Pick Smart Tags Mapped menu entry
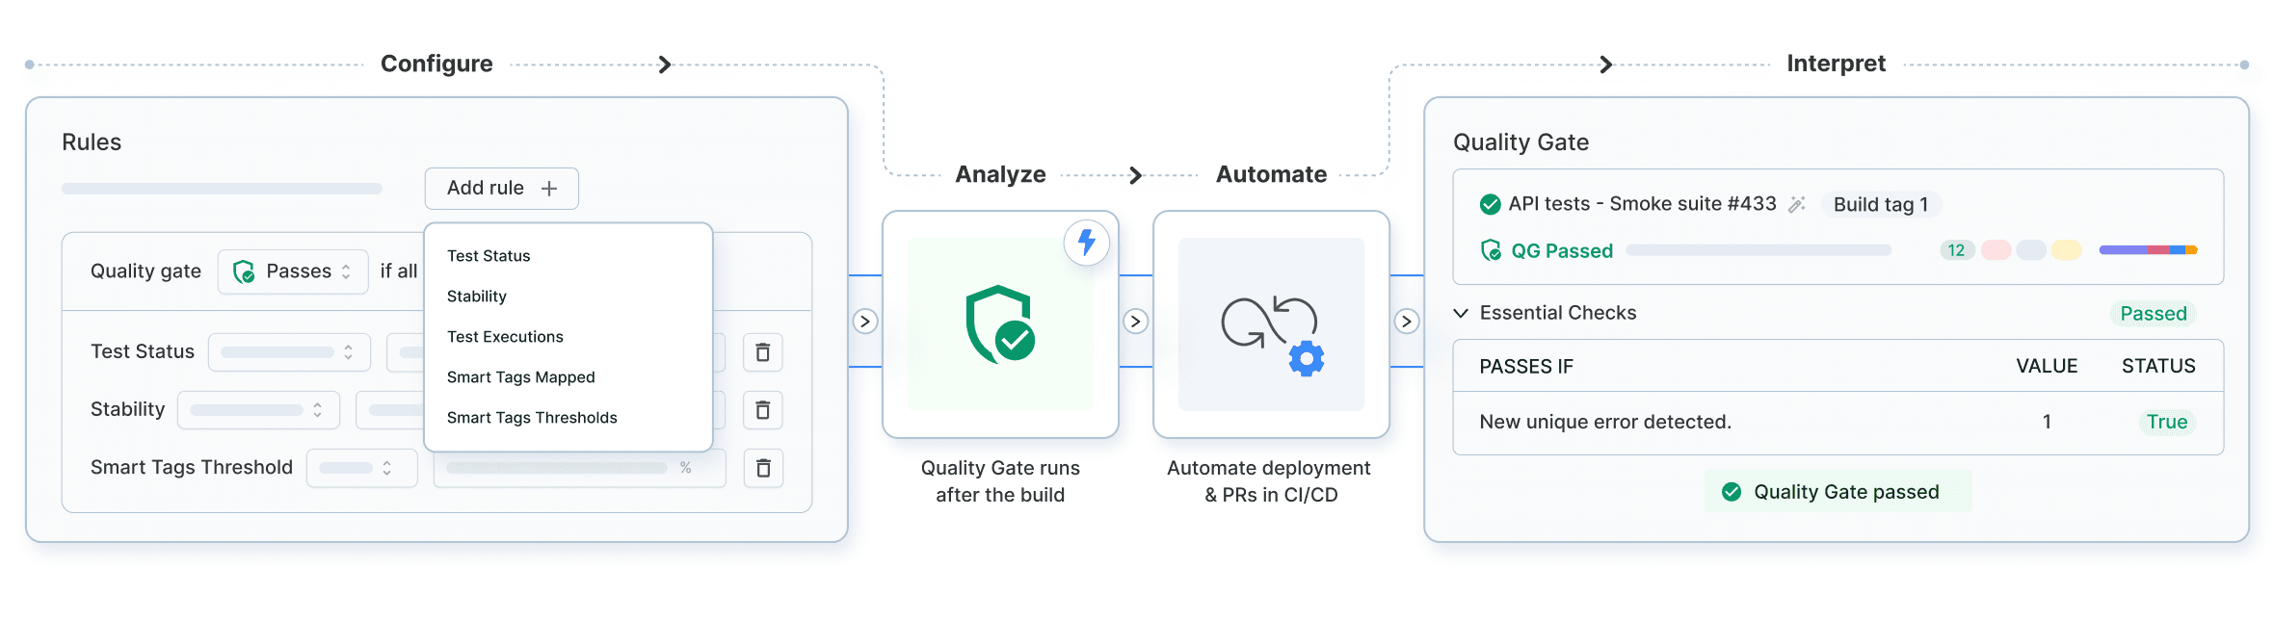The height and width of the screenshot is (620, 2274). tap(521, 377)
